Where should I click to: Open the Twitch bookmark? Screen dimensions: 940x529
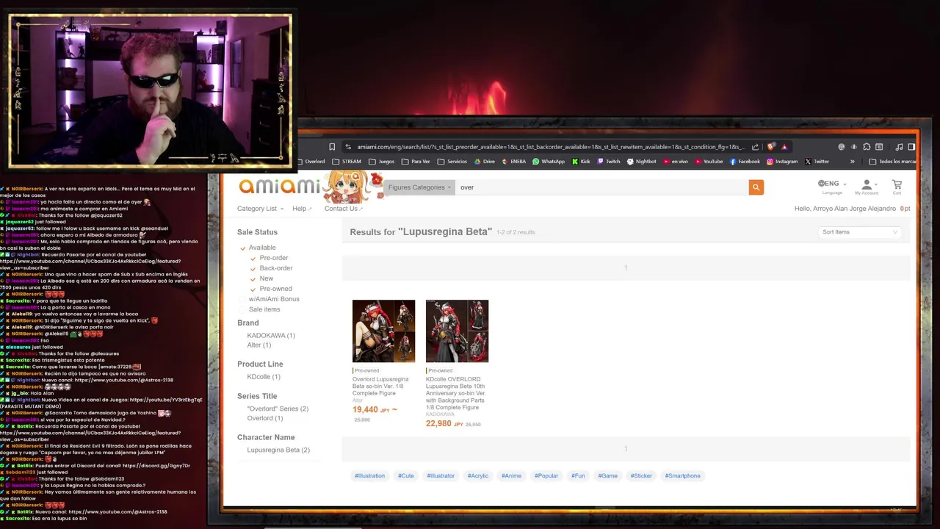[x=609, y=162]
